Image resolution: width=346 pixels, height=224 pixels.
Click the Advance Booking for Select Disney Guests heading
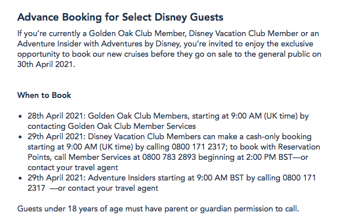[120, 17]
